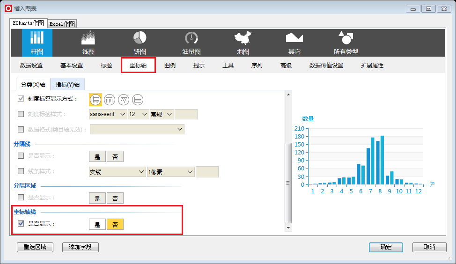
Task: Click the application logo in title bar
Action: click(x=8, y=8)
